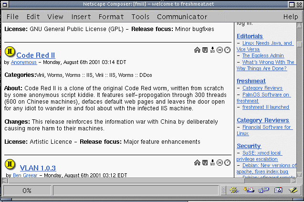This screenshot has width=304, height=202.
Task: Click 'GNU General Public License (GPL)' text
Action: (x=76, y=29)
